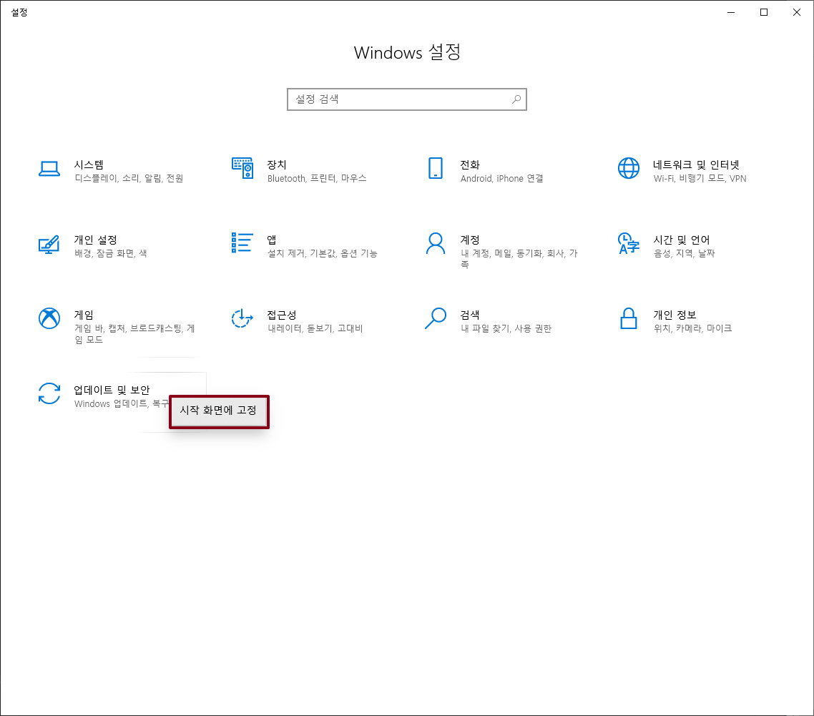
Task: Close the 설정 window
Action: click(797, 12)
